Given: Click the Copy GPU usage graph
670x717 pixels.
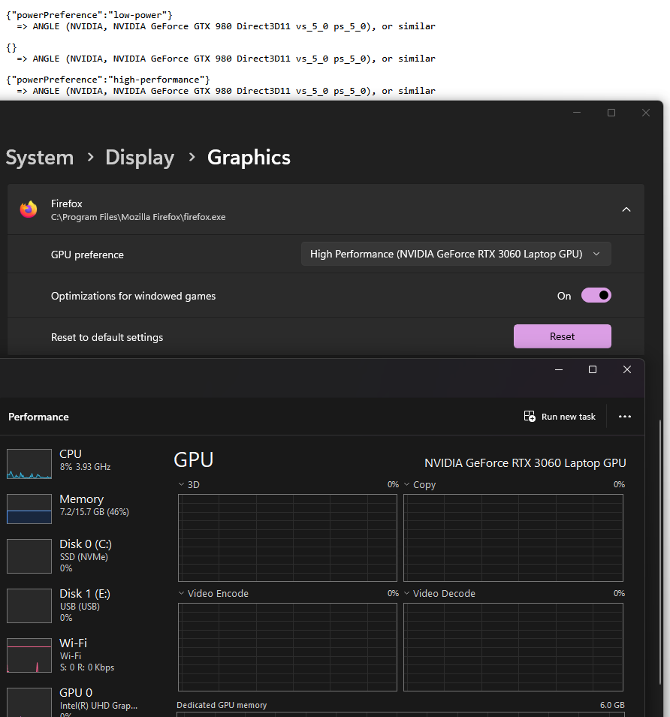Looking at the screenshot, I should 513,538.
